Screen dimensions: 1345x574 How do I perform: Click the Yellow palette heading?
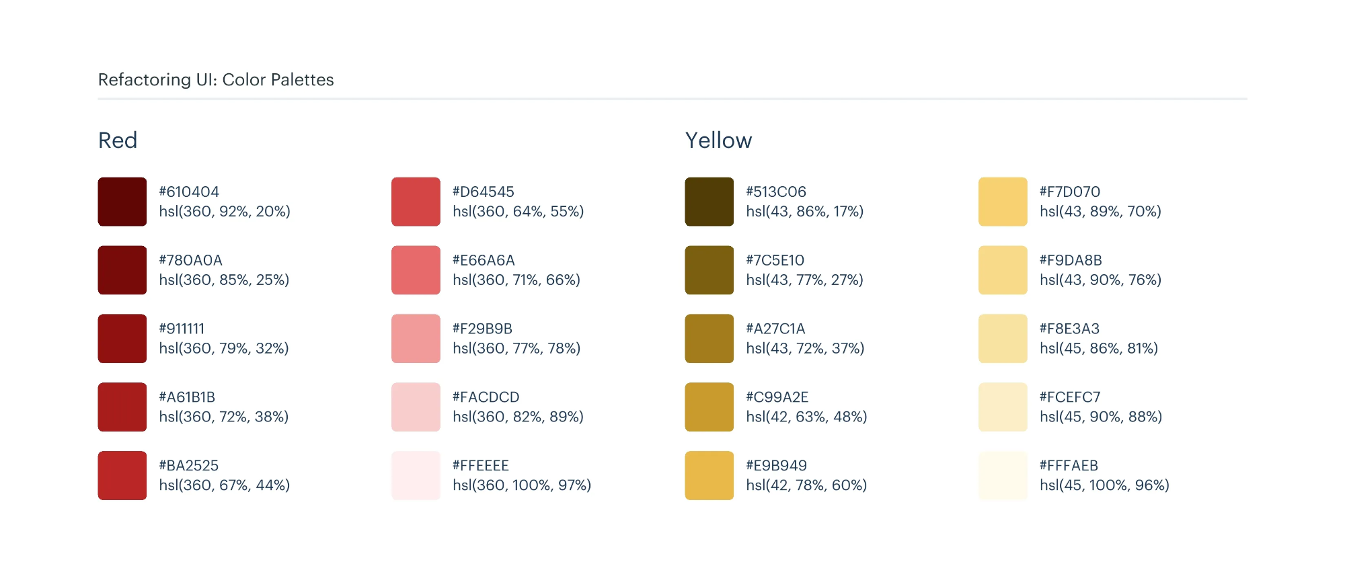[x=718, y=140]
